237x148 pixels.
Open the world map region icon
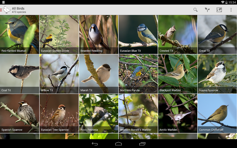point(219,10)
